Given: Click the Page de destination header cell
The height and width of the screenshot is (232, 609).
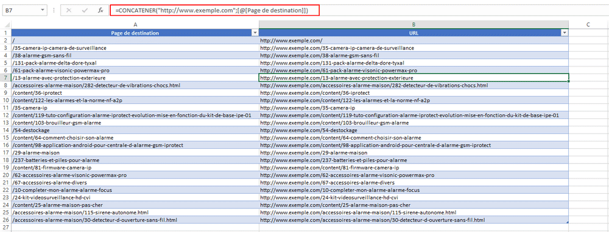Looking at the screenshot, I should pos(135,33).
